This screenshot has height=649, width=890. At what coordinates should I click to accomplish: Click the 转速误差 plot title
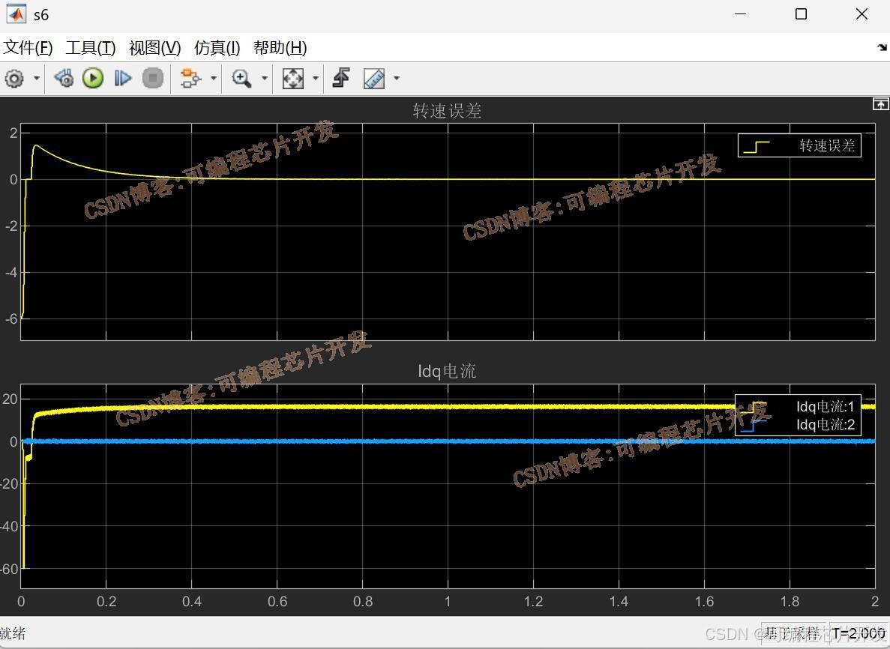tap(448, 111)
